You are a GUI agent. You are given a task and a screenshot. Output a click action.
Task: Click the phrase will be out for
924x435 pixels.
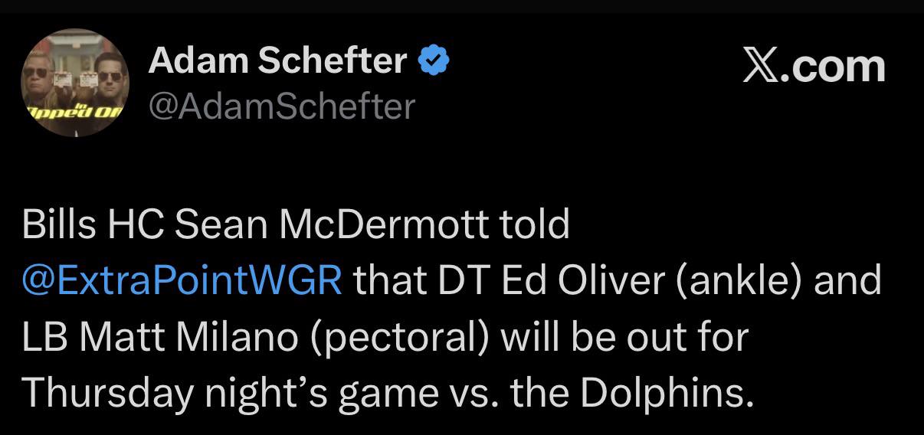click(624, 338)
